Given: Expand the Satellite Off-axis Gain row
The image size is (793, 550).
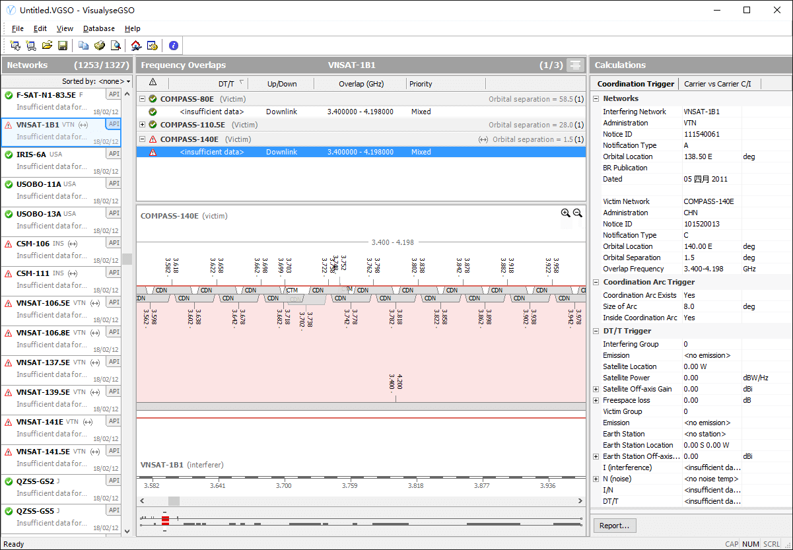Looking at the screenshot, I should (x=597, y=389).
